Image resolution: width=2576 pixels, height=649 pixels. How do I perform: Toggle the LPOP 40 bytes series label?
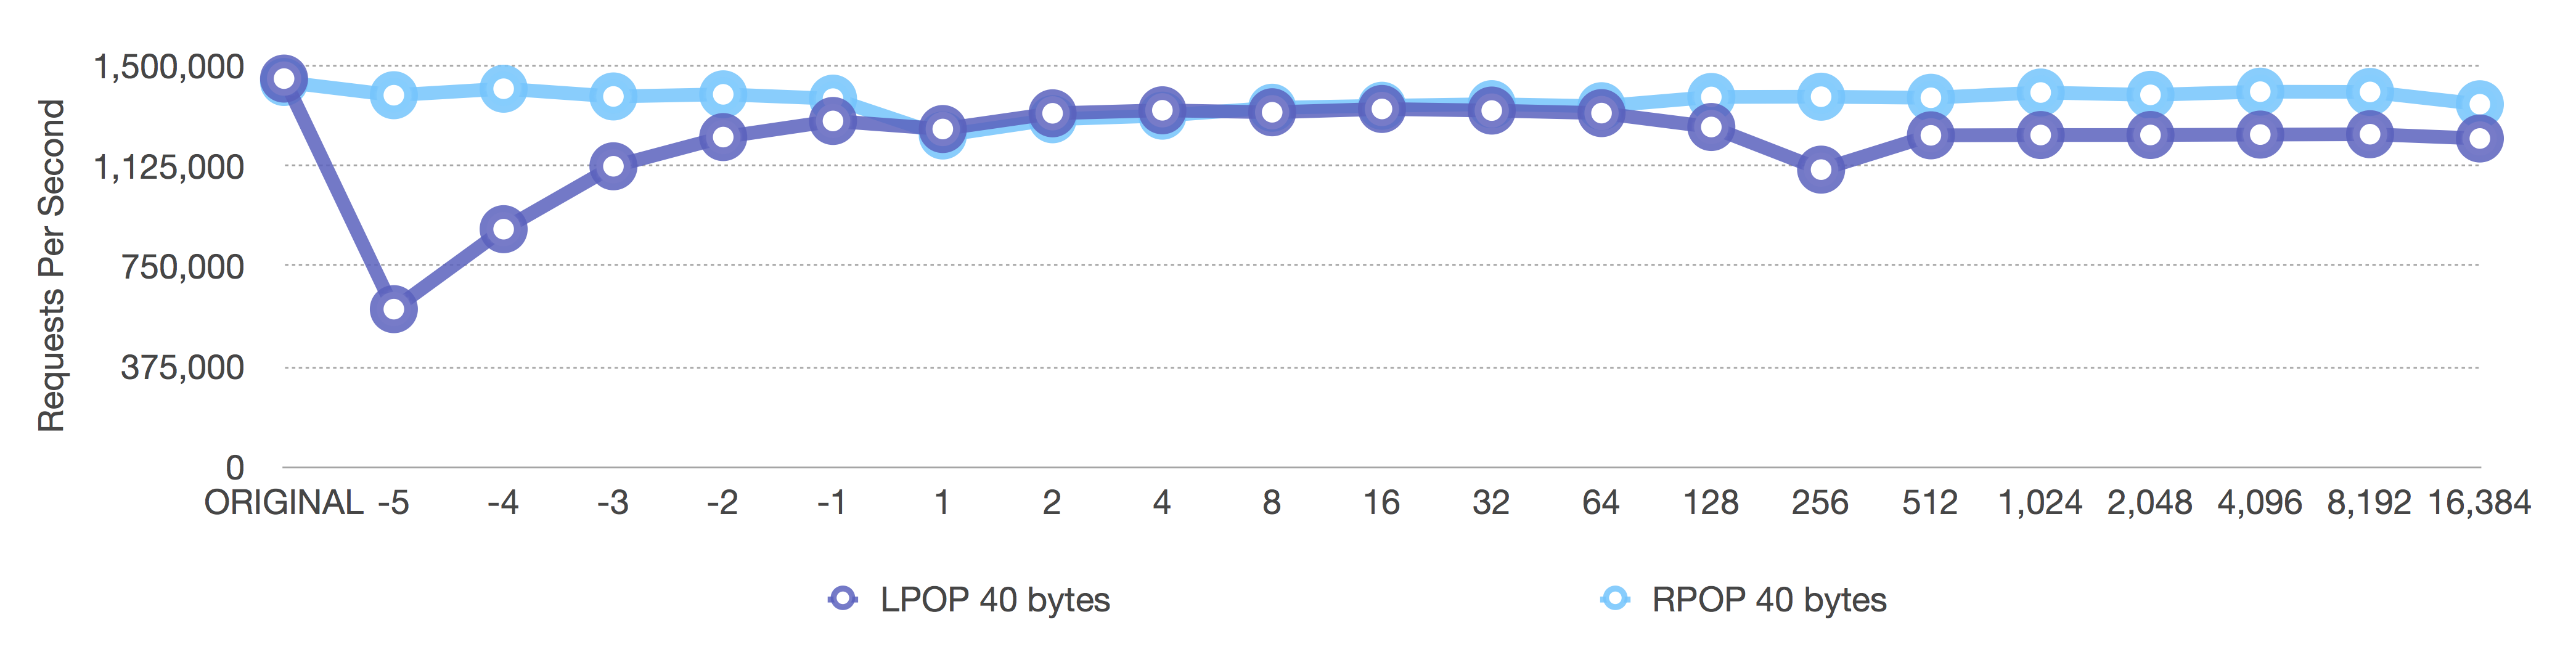994,600
